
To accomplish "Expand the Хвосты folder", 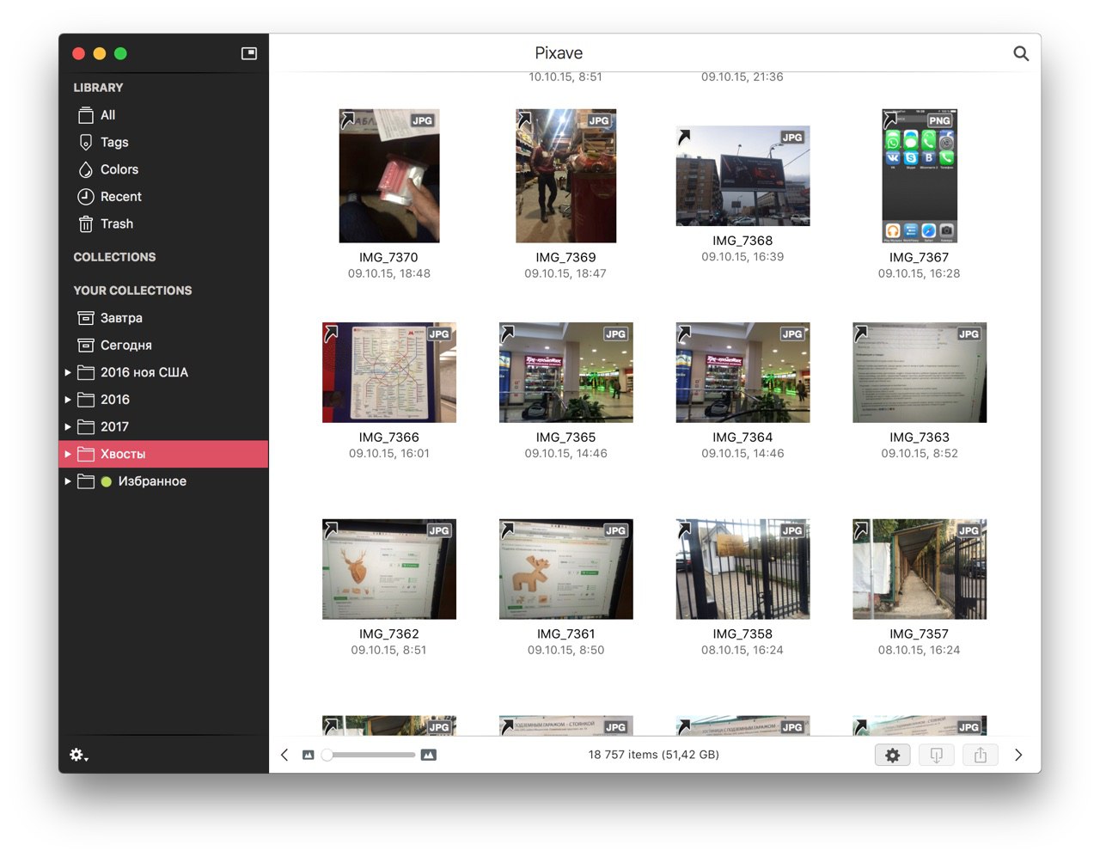I will tap(68, 454).
